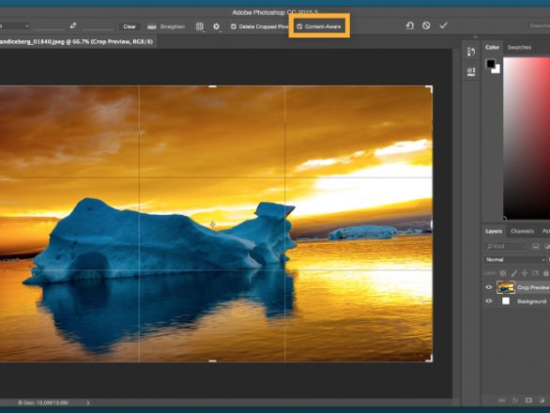Add a layer mask icon

pyautogui.click(x=528, y=400)
